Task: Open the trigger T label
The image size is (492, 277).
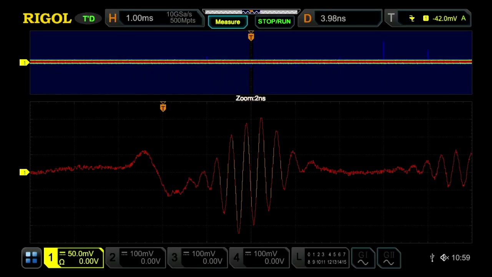Action: (391, 18)
